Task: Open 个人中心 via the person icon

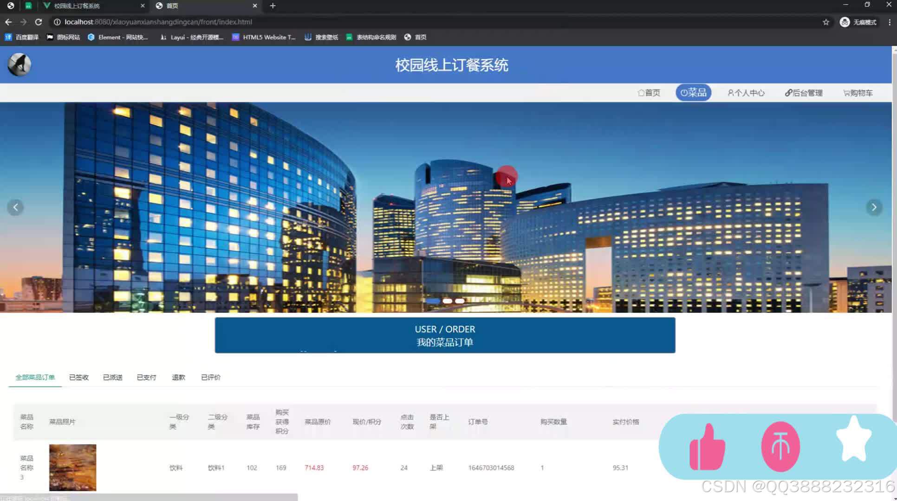Action: pos(730,92)
